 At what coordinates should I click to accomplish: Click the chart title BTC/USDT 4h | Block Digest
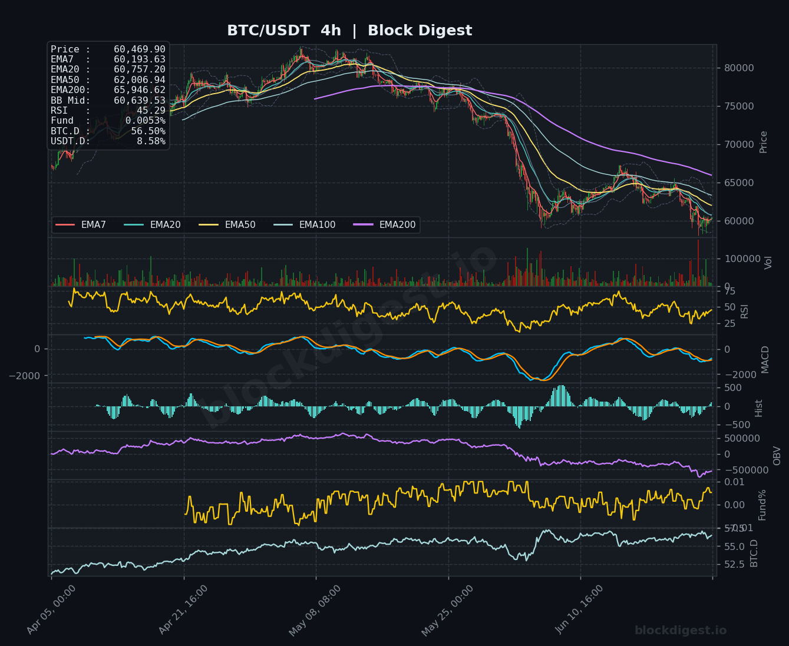349,31
